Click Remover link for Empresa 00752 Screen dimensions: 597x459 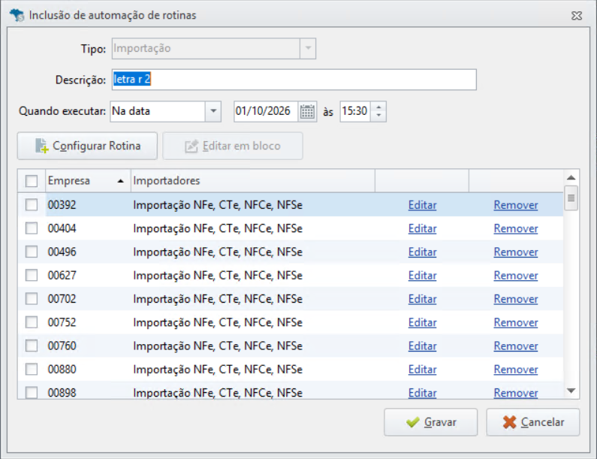tap(516, 322)
